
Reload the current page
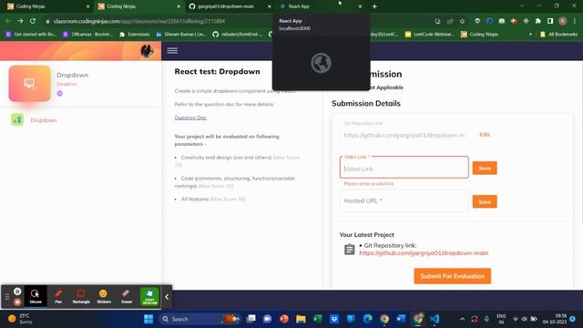click(33, 21)
